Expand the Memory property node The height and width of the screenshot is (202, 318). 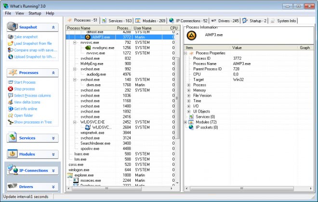189,90
